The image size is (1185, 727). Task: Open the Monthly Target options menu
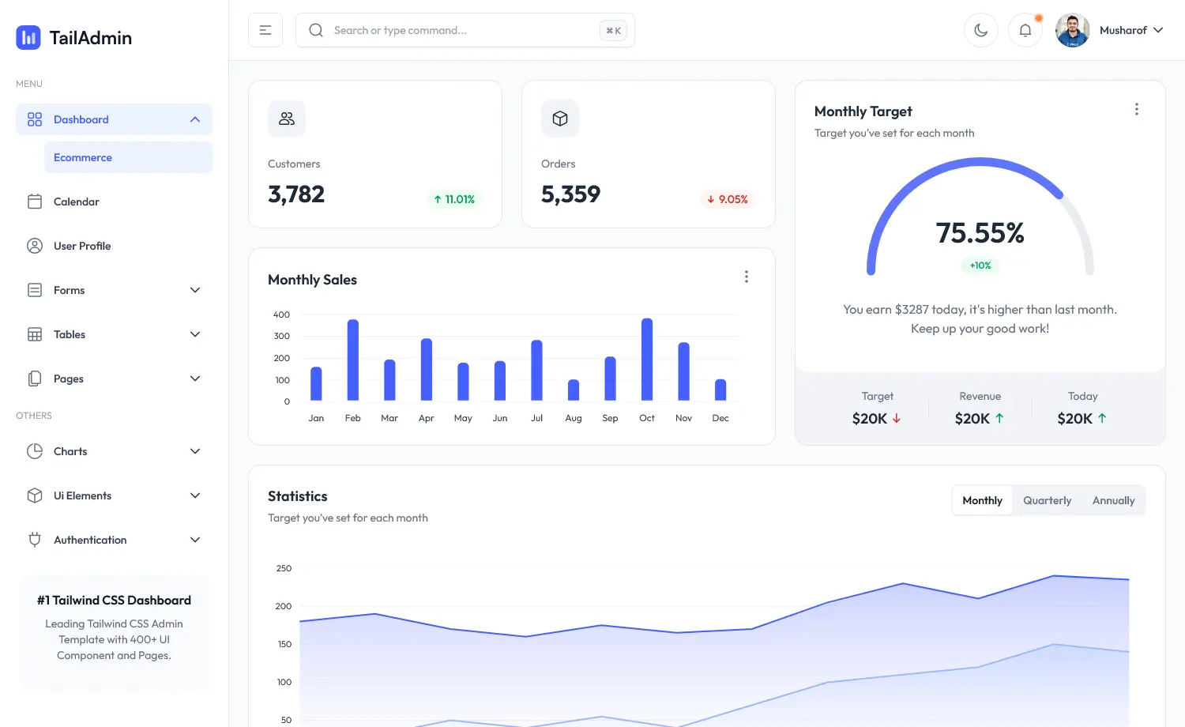[x=1137, y=109]
